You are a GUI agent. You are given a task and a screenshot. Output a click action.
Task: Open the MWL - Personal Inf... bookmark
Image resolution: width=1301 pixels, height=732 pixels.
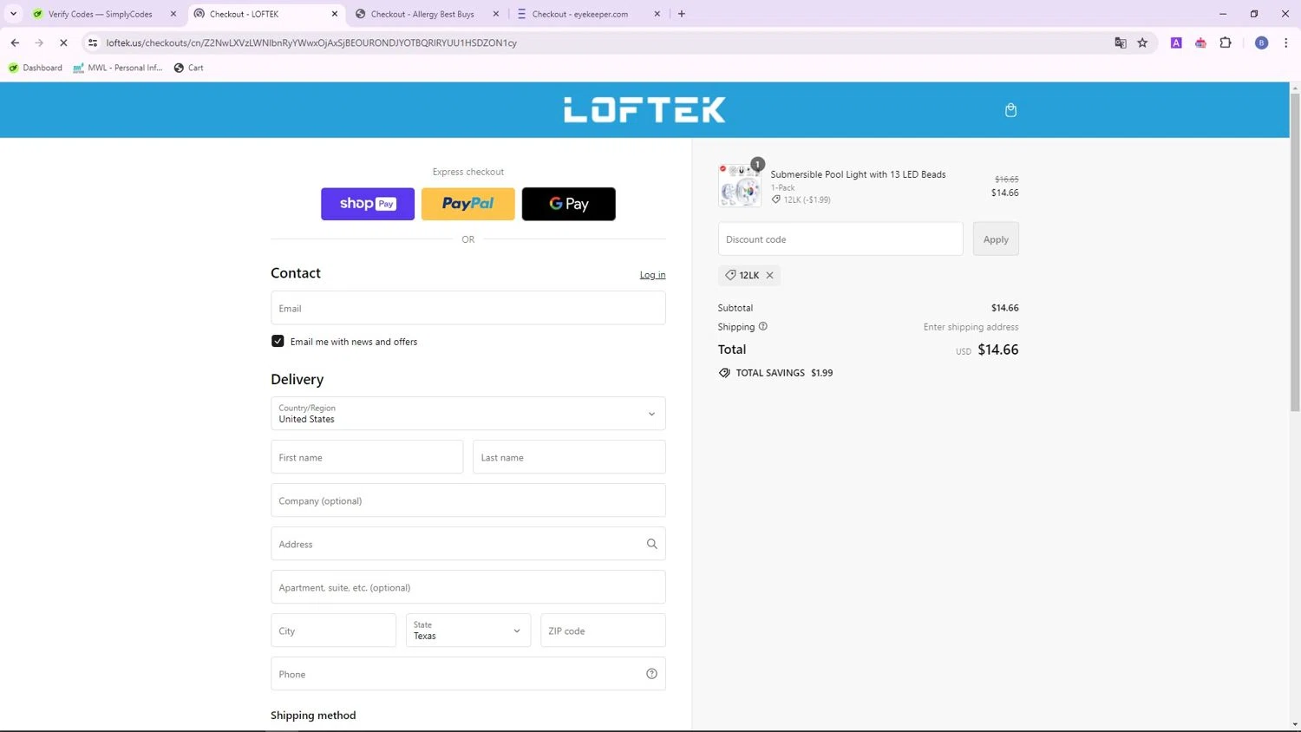click(x=118, y=68)
